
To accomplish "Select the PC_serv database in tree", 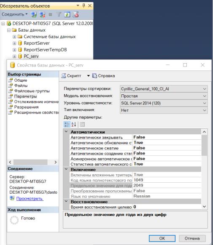I will point(31,56).
